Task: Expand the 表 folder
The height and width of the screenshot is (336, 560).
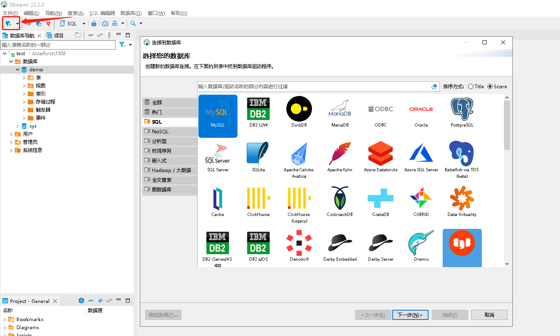Action: click(24, 77)
